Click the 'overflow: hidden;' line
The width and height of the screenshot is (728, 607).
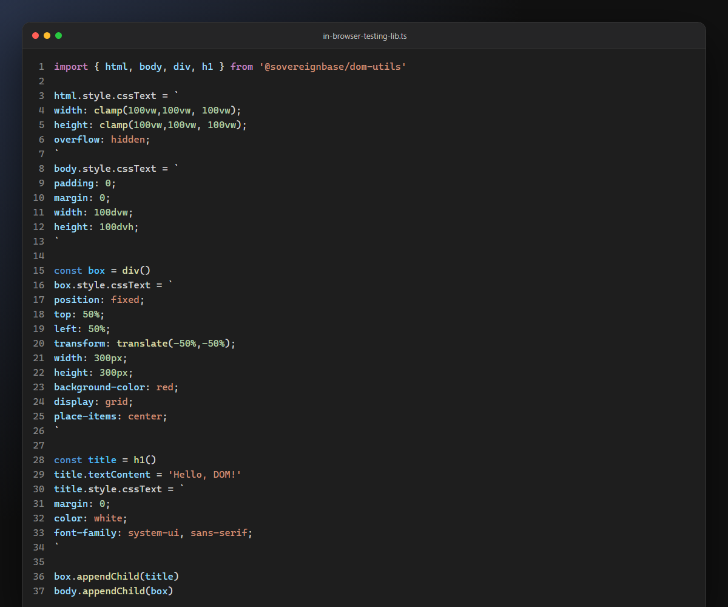click(102, 140)
